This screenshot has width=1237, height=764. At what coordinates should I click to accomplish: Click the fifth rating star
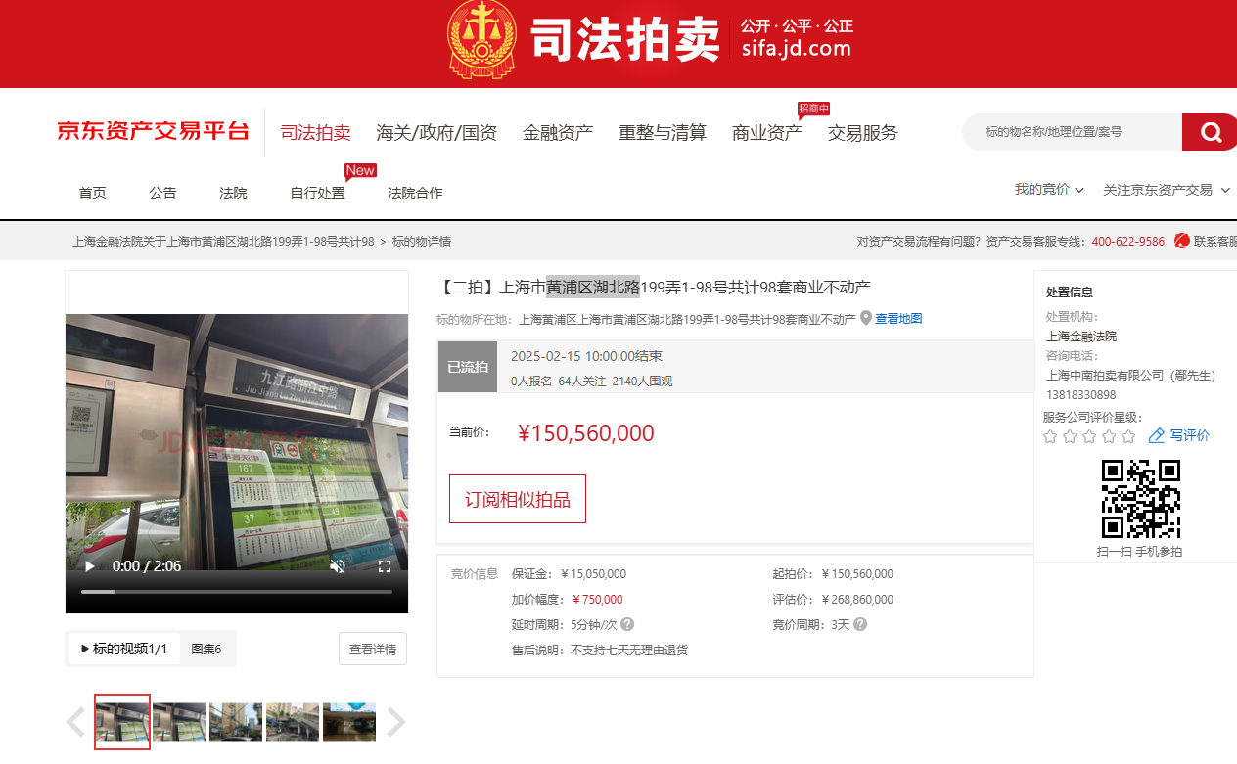click(x=1128, y=436)
